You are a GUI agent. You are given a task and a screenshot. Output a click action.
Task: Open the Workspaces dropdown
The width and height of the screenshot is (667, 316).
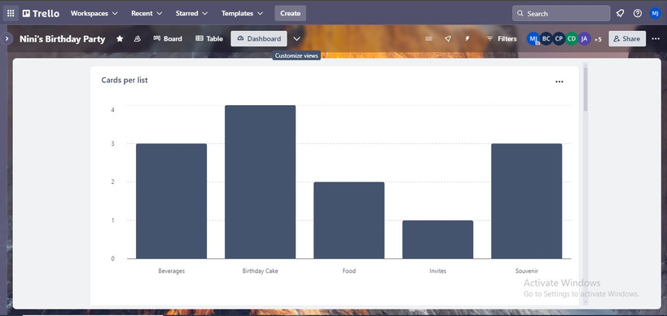(94, 13)
